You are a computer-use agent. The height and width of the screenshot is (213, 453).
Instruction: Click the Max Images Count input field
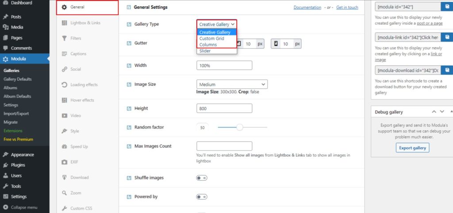(x=224, y=146)
